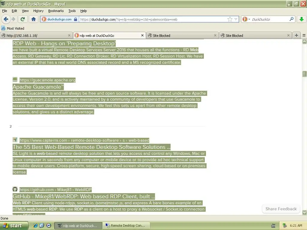Open the URL history dropdown arrow
This screenshot has width=307, height=230.
coord(236,19)
